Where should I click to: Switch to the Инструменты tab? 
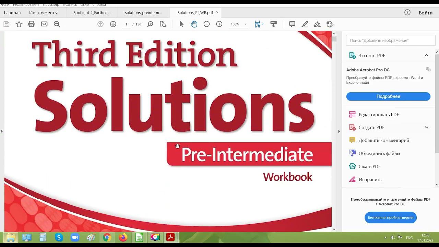(43, 13)
